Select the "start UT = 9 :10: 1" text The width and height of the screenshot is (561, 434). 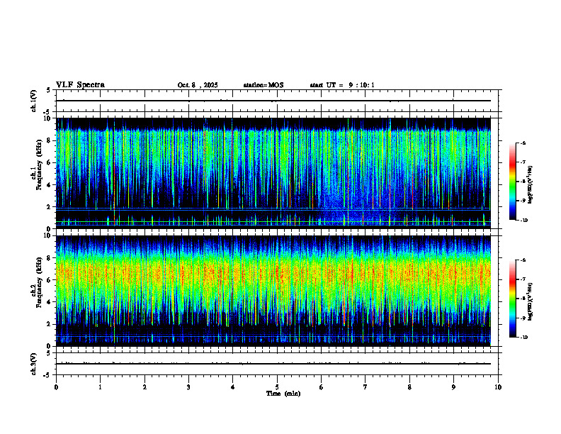pyautogui.click(x=342, y=85)
